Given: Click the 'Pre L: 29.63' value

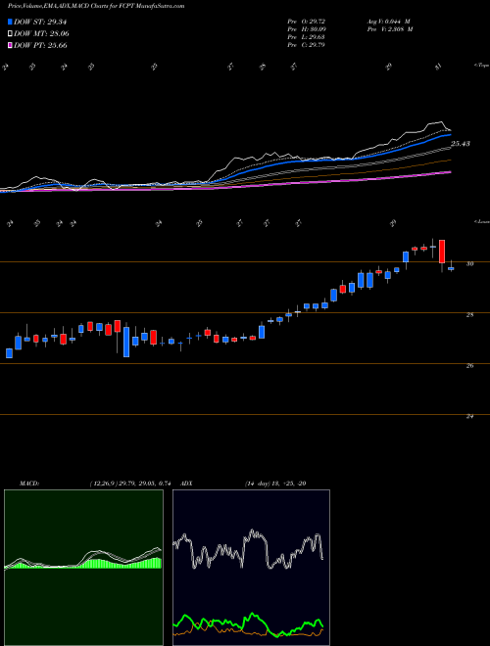Looking at the screenshot, I should [306, 37].
